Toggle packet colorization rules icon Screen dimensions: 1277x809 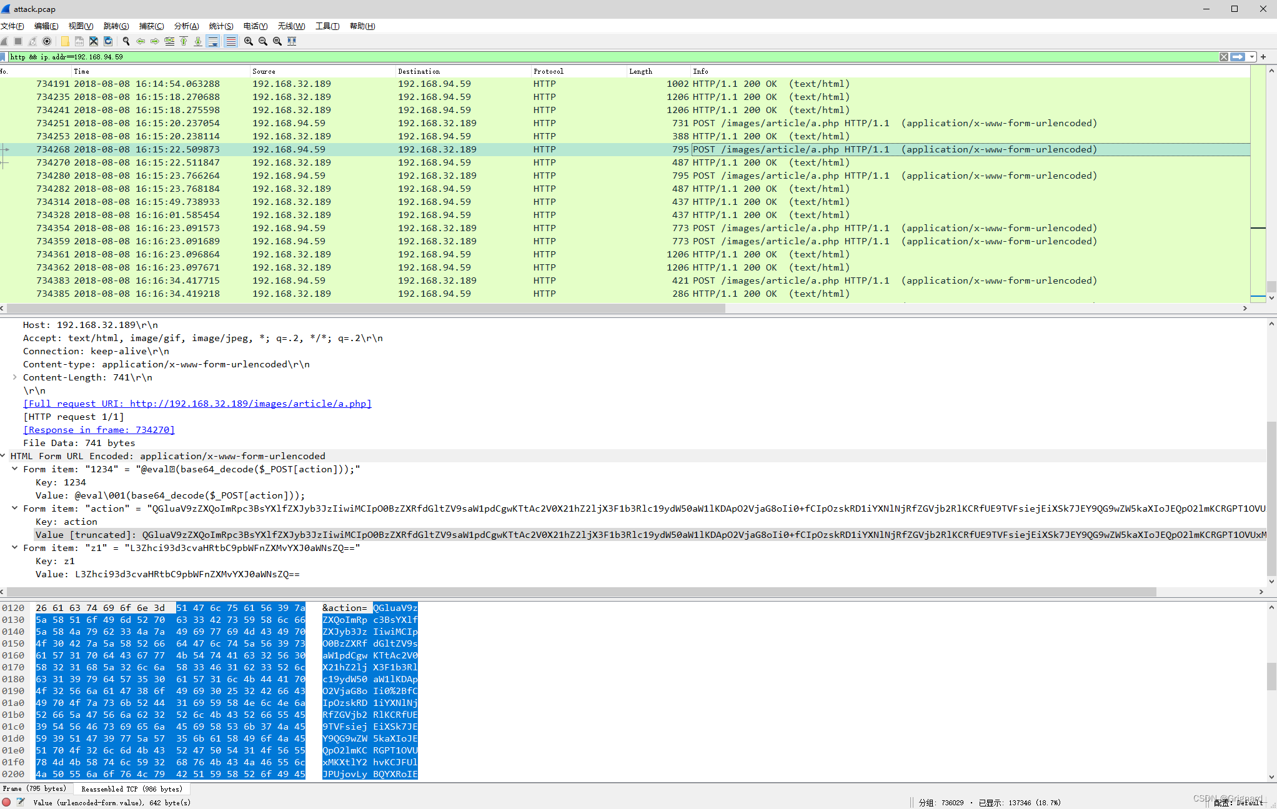(x=231, y=41)
